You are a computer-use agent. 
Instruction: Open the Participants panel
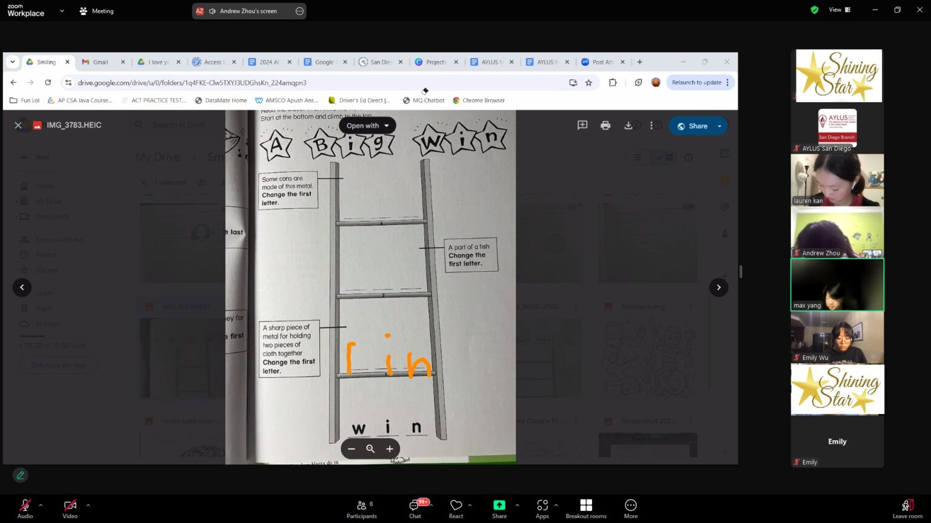[x=362, y=509]
